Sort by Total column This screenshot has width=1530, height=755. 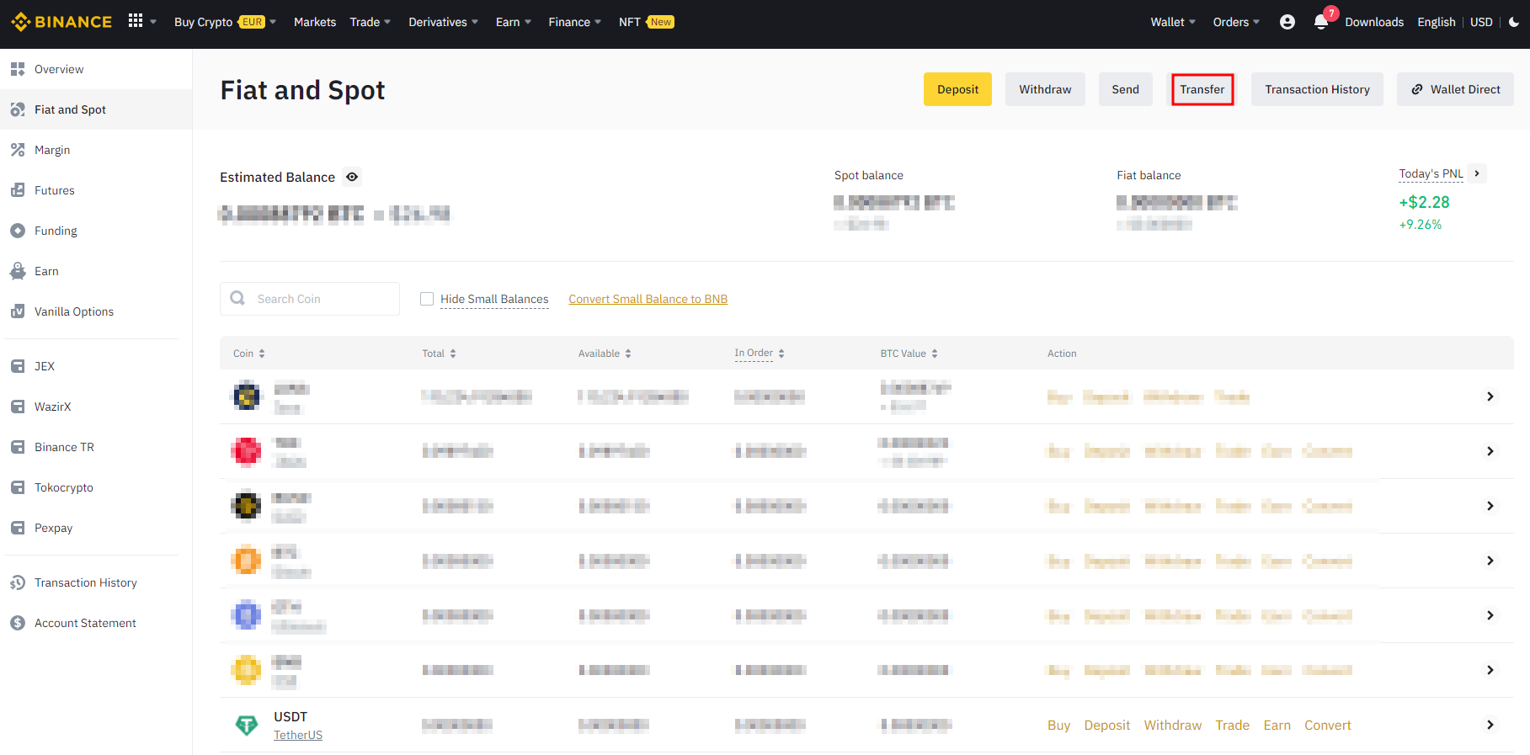[x=439, y=354]
